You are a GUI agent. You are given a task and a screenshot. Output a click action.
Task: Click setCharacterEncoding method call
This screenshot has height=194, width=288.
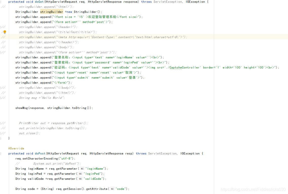(40, 159)
